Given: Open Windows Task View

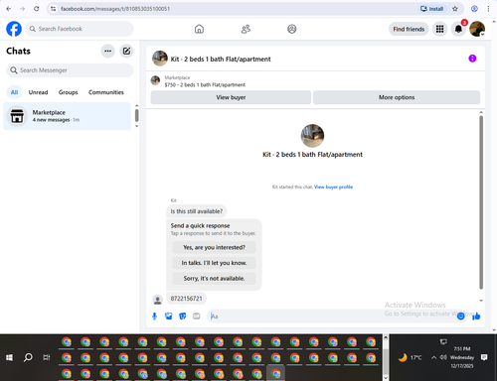Looking at the screenshot, I should [x=47, y=357].
